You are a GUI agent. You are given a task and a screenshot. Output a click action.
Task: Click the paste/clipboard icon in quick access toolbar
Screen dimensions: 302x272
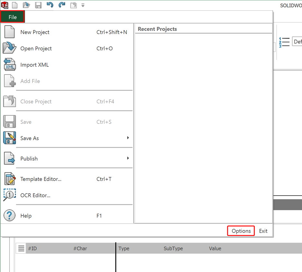click(73, 5)
